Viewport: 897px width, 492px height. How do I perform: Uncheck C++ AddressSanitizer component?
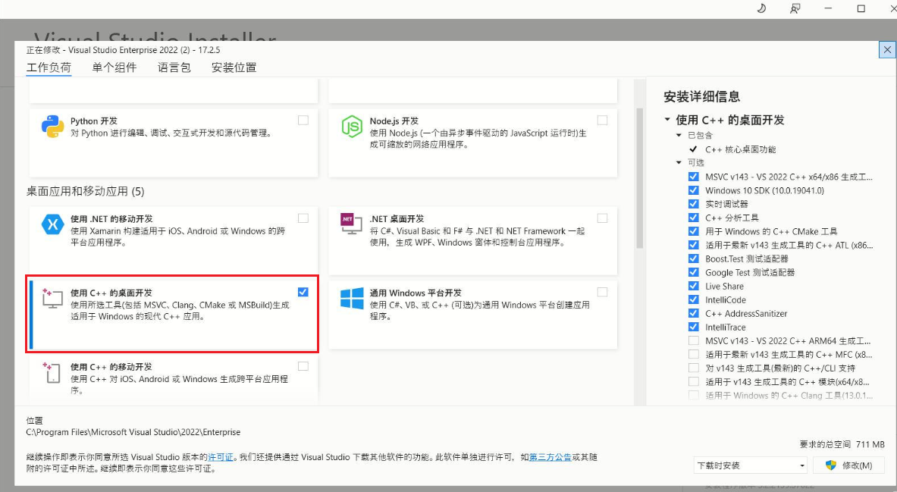[693, 314]
